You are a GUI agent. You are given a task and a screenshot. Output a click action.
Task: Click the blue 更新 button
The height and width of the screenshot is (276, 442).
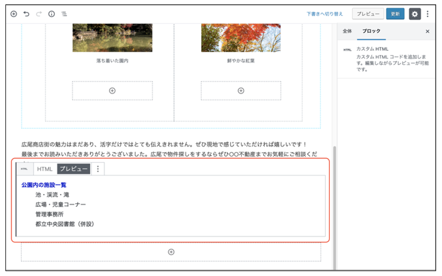[395, 14]
